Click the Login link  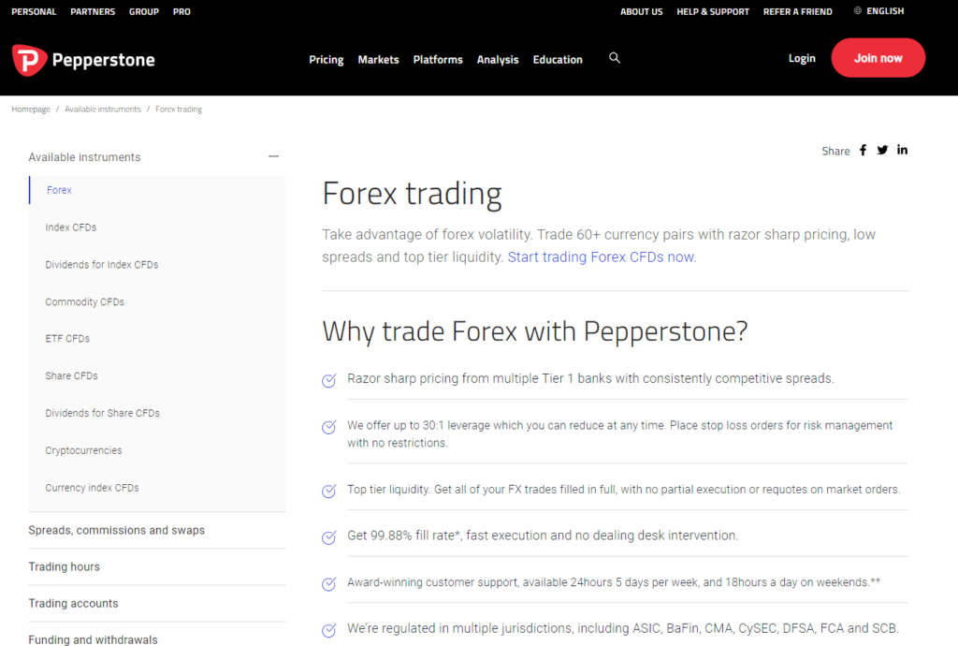802,58
